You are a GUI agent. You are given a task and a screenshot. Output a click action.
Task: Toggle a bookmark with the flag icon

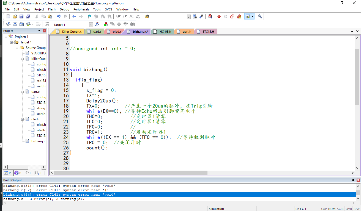click(x=89, y=16)
